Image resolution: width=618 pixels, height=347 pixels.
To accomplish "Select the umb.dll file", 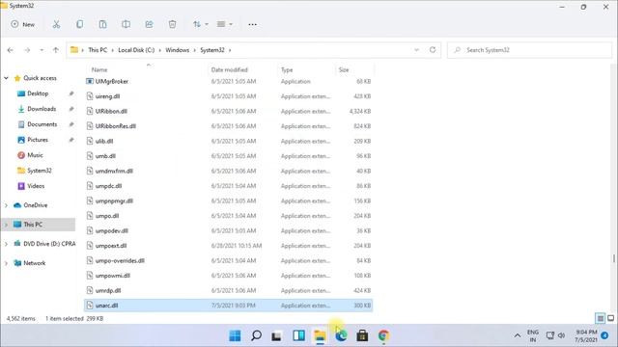I will (229, 156).
